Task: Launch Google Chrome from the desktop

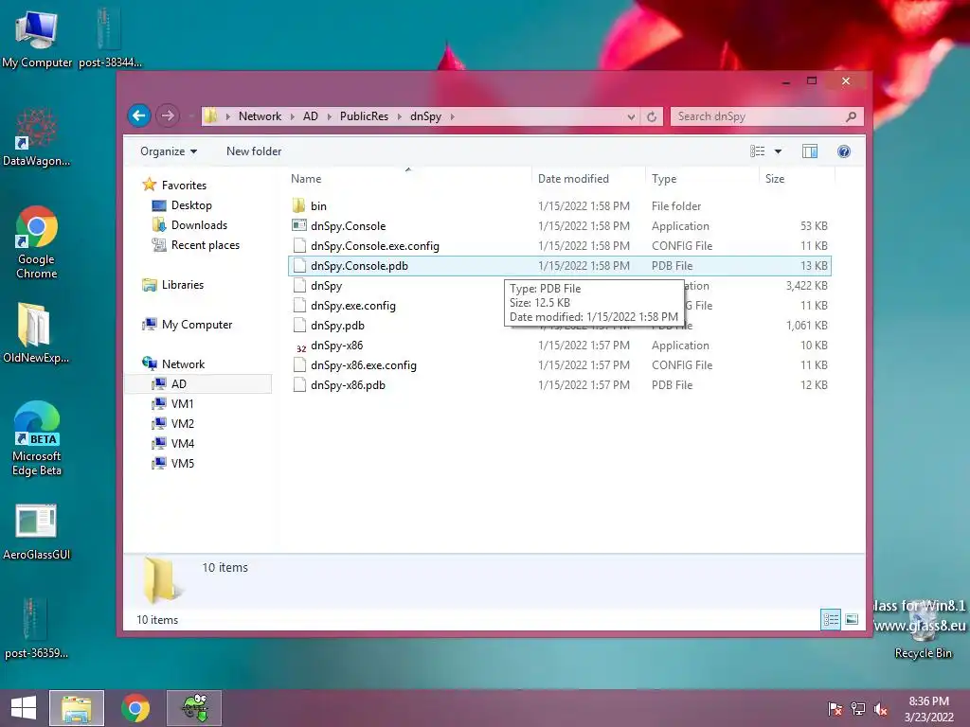Action: point(37,242)
